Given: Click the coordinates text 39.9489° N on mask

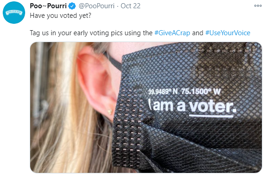Looking at the screenshot, I should point(163,92).
